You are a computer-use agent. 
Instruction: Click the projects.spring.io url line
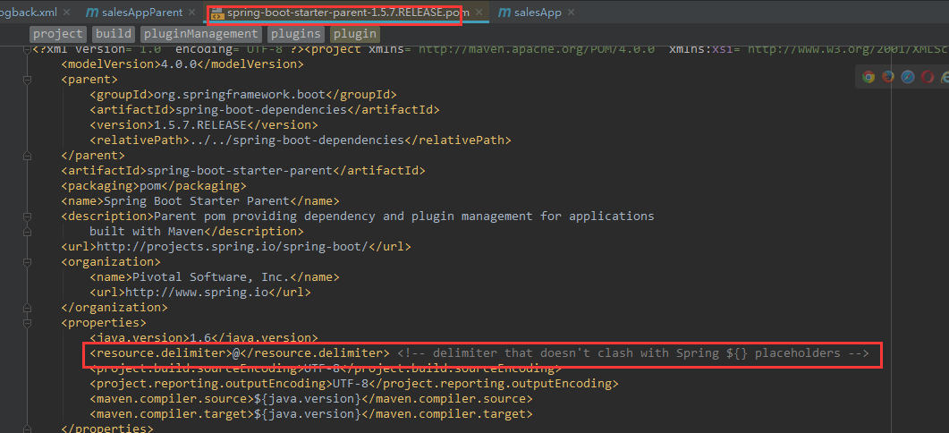[x=236, y=247]
